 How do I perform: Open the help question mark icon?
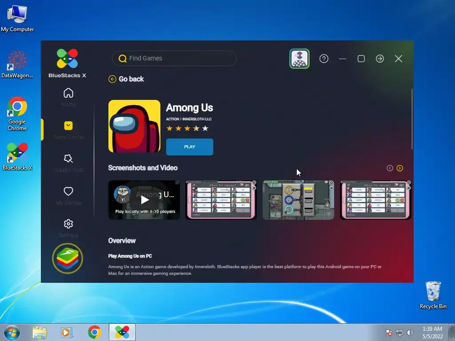click(324, 59)
